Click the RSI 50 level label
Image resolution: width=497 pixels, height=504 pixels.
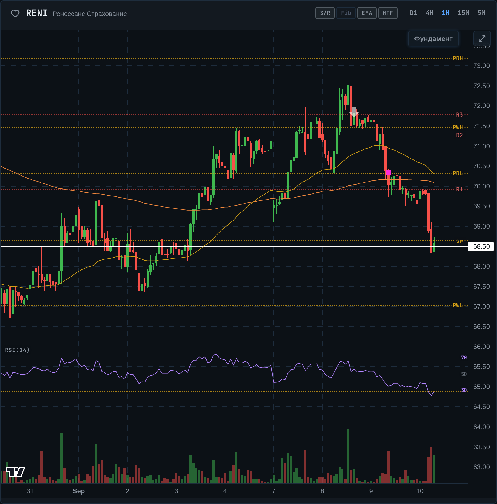click(x=464, y=374)
